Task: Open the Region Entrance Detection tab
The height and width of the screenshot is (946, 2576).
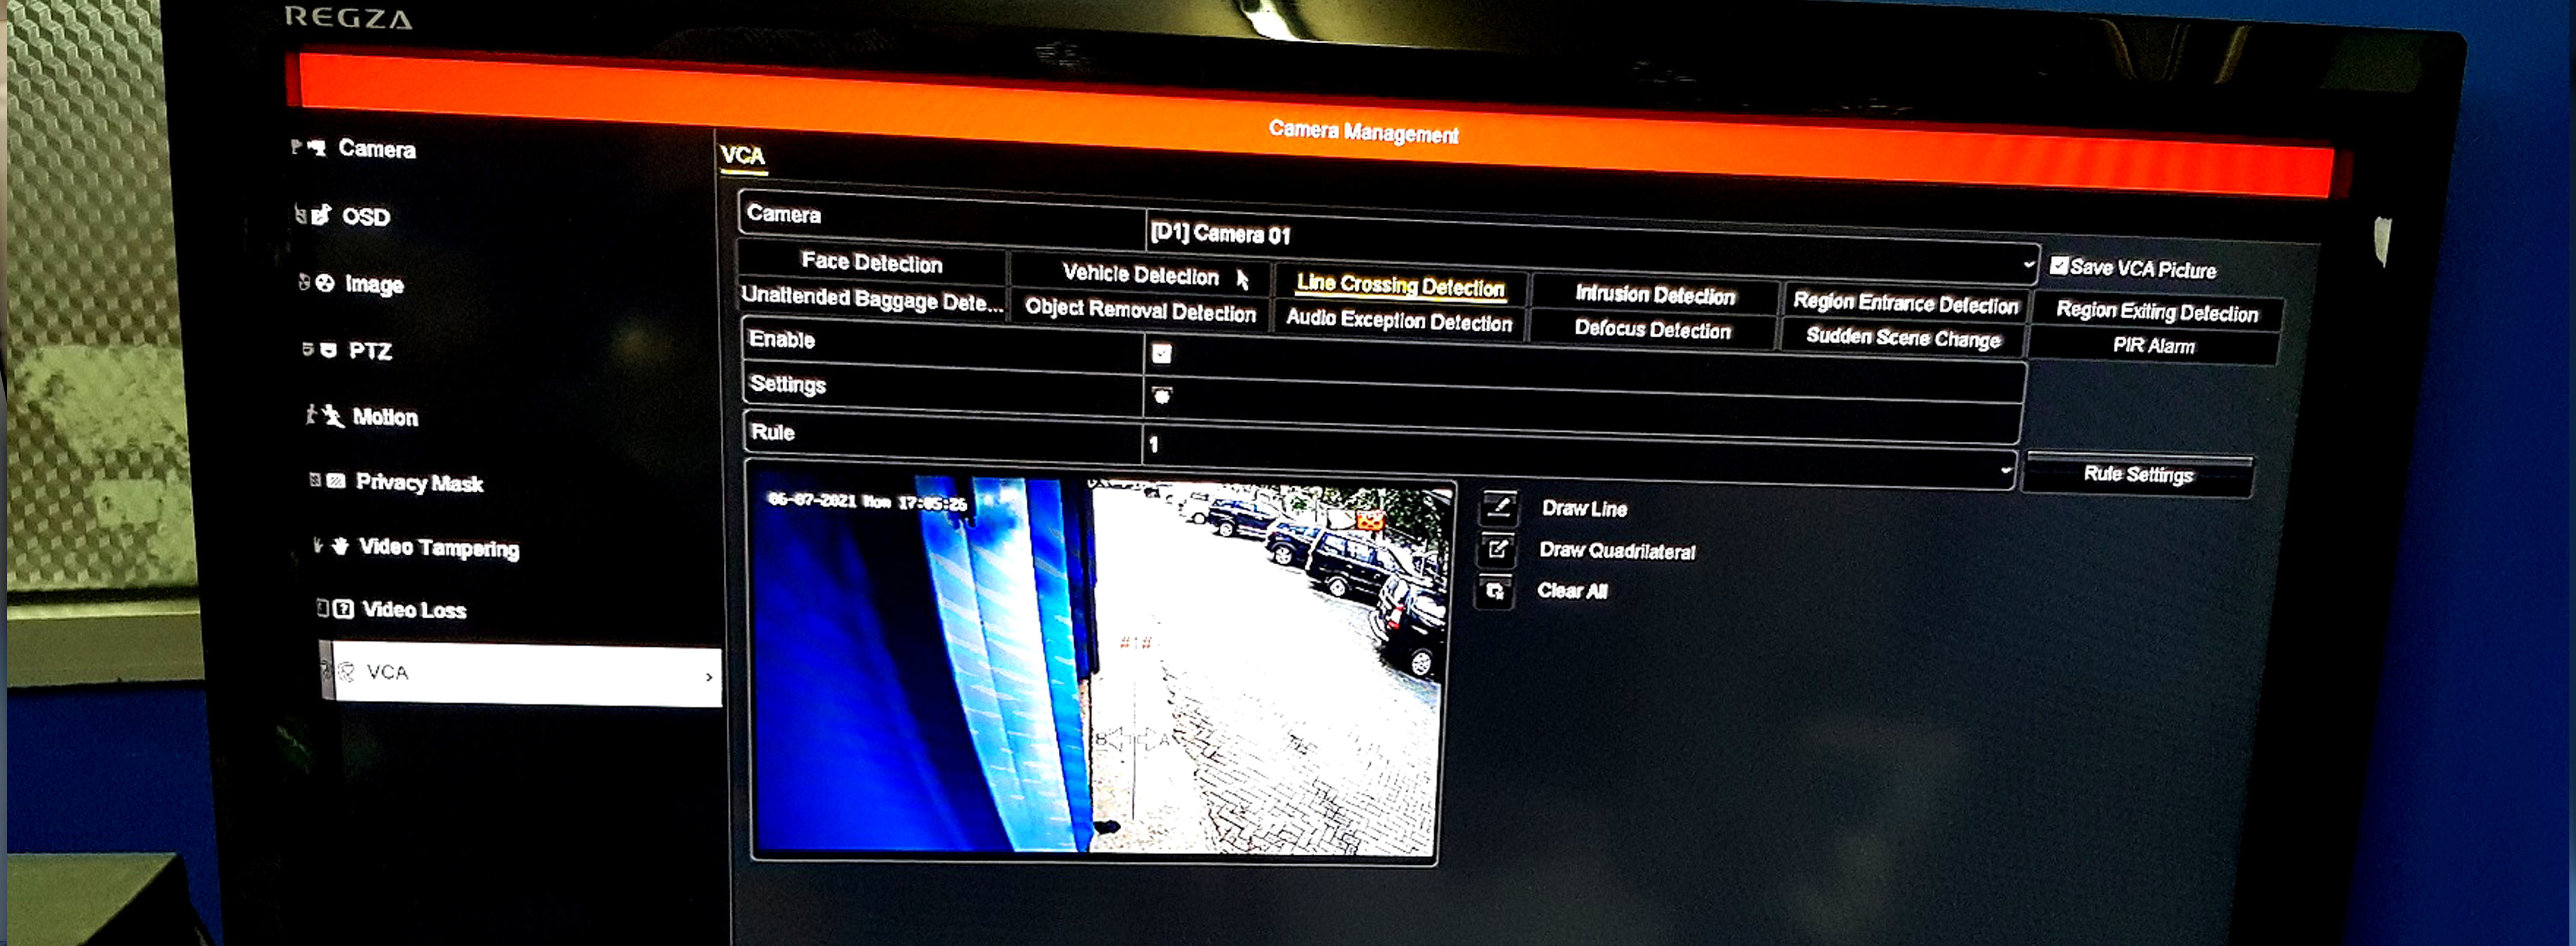Action: click(x=1905, y=303)
